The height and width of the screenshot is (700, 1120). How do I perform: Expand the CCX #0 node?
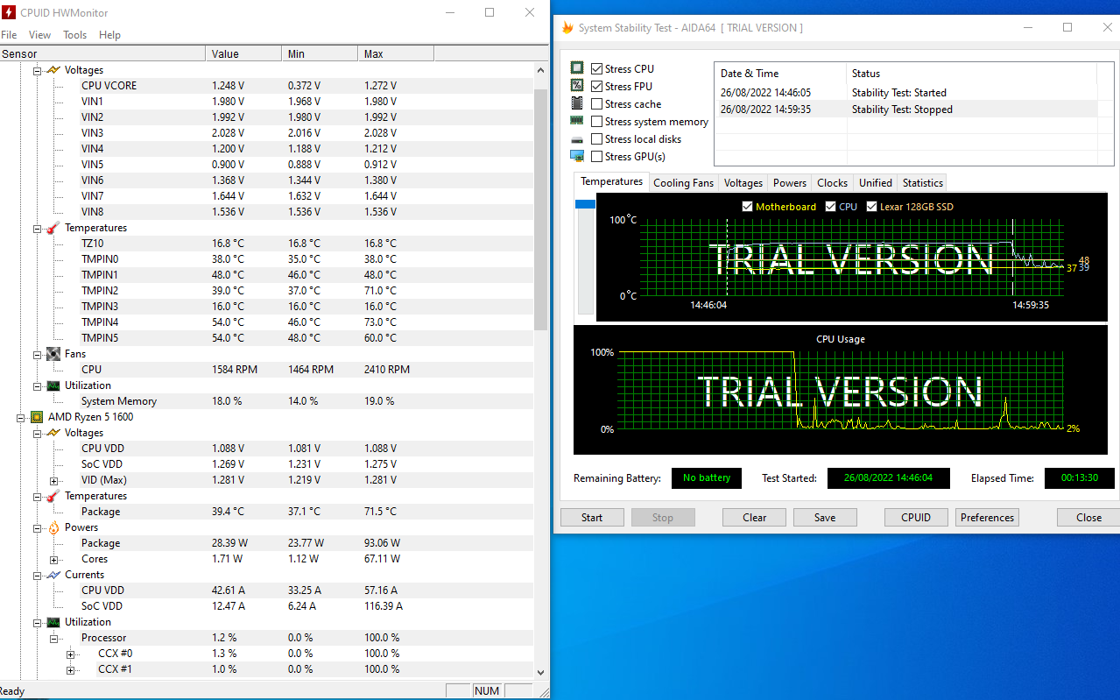(70, 654)
